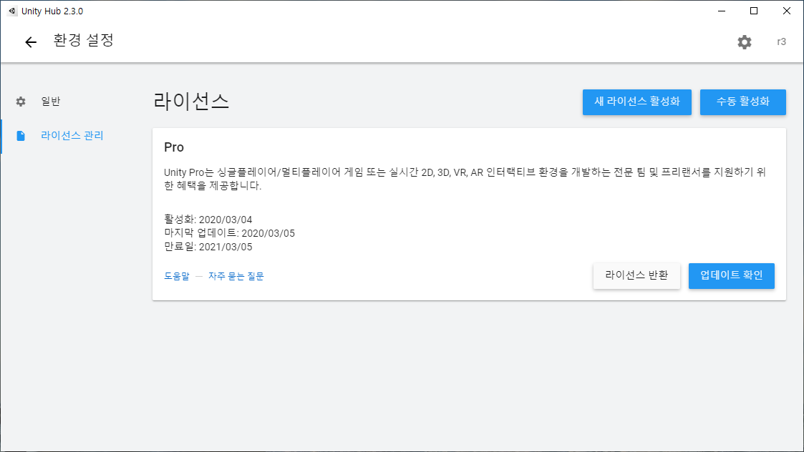Open the 자주 묻는 질문 link
804x452 pixels.
[236, 276]
